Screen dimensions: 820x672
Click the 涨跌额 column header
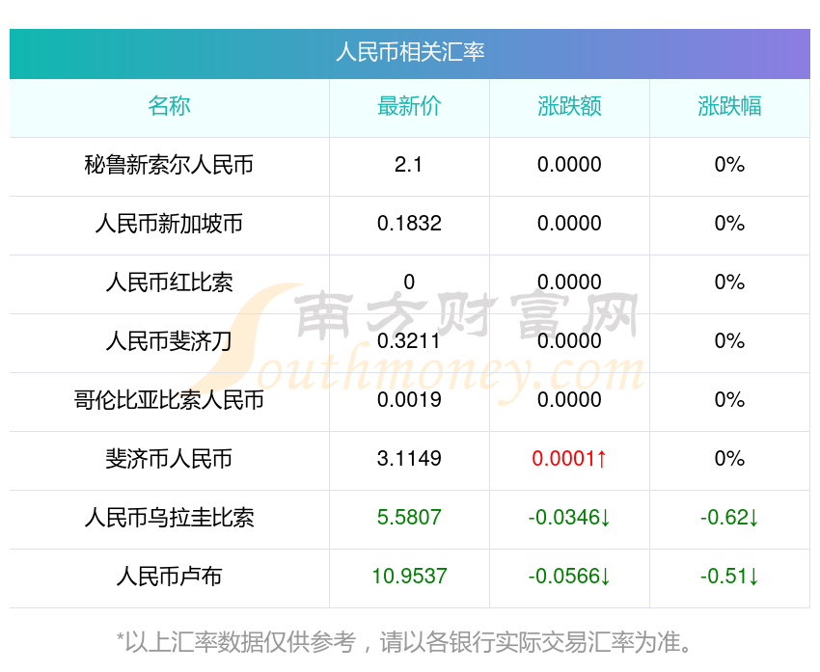pyautogui.click(x=569, y=106)
